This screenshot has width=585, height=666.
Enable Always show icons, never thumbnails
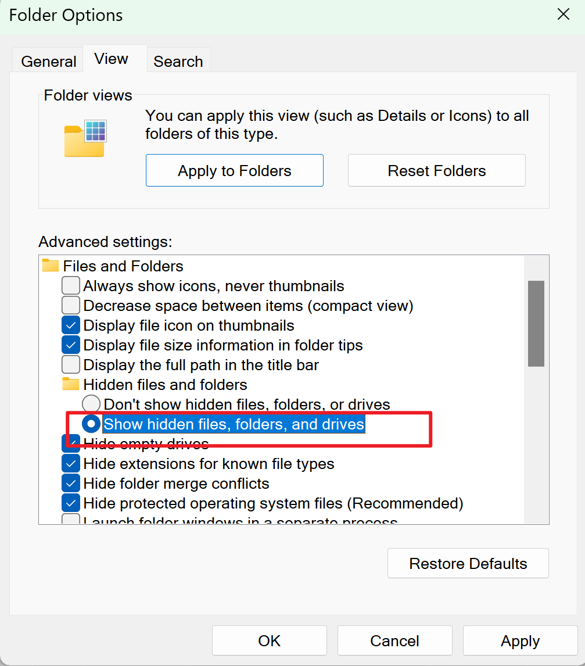[x=71, y=286]
